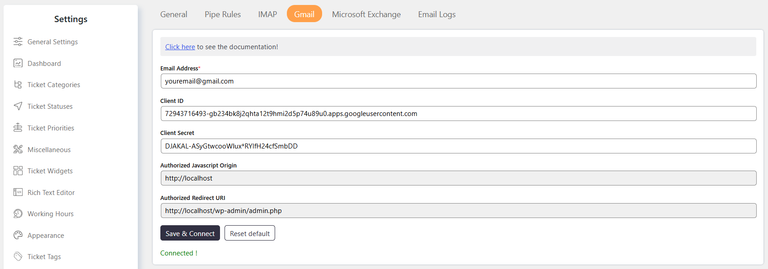This screenshot has width=768, height=269.
Task: Switch to the Microsoft Exchange tab
Action: point(366,14)
